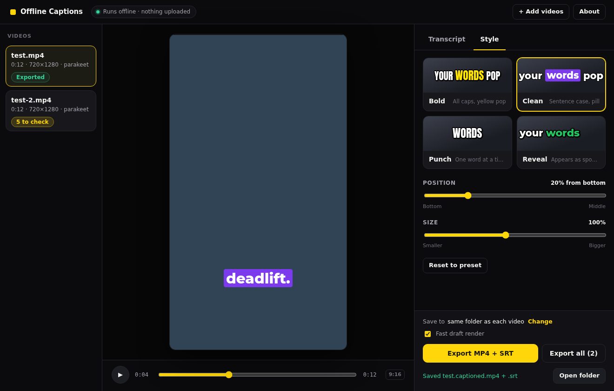Click Reset to preset button
The height and width of the screenshot is (391, 614).
[x=455, y=265]
